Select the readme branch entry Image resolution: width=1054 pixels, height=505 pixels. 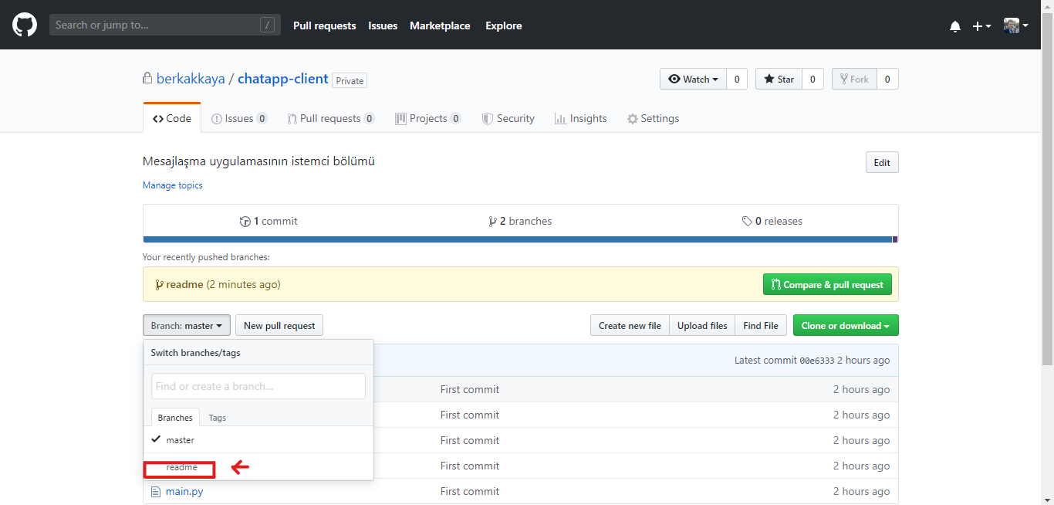click(258, 466)
